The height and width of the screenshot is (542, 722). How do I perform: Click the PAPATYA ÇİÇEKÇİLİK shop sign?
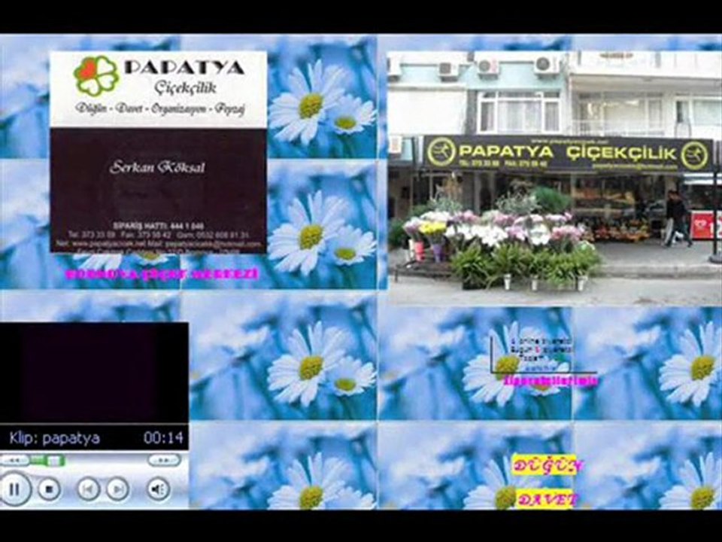pos(568,154)
